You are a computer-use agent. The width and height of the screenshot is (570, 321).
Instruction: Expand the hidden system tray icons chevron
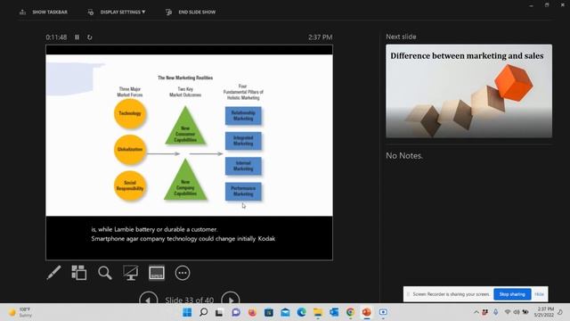[476, 312]
